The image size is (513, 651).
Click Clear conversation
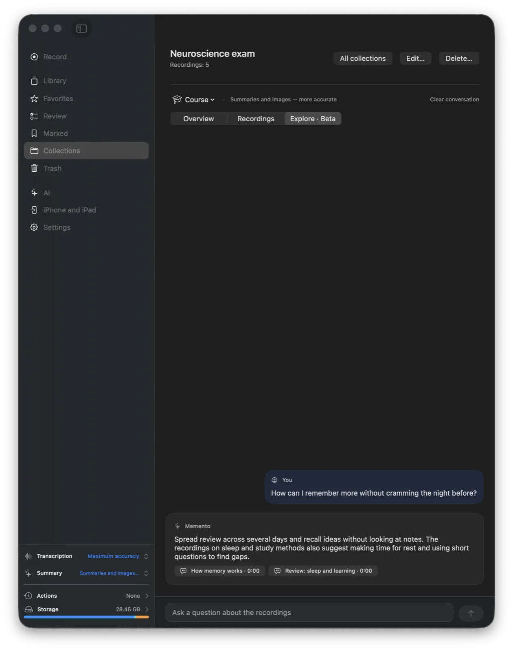point(454,100)
